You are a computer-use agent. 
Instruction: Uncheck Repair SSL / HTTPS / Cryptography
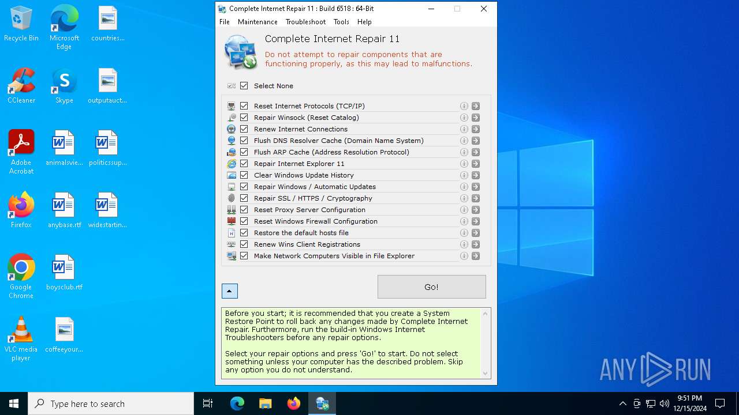pos(244,198)
